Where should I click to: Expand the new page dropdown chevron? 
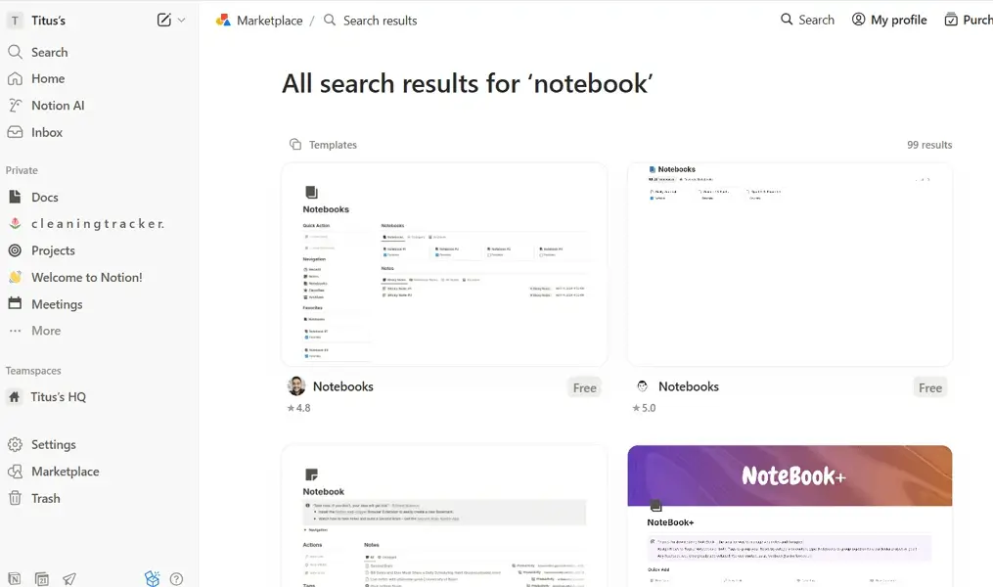(x=181, y=20)
